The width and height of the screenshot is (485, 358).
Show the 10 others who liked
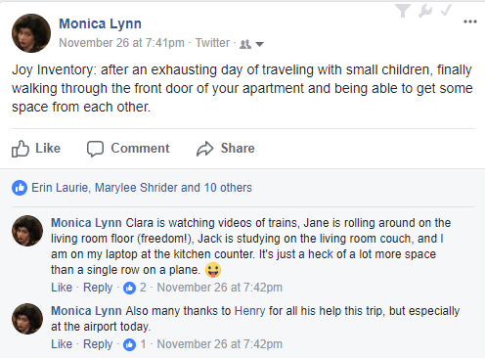pyautogui.click(x=228, y=188)
